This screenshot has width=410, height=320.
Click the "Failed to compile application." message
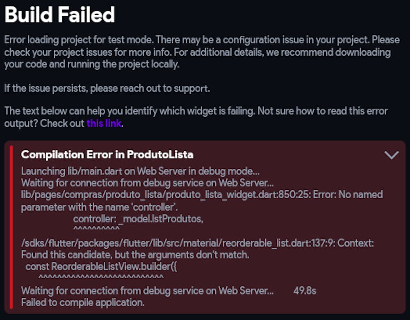(83, 303)
